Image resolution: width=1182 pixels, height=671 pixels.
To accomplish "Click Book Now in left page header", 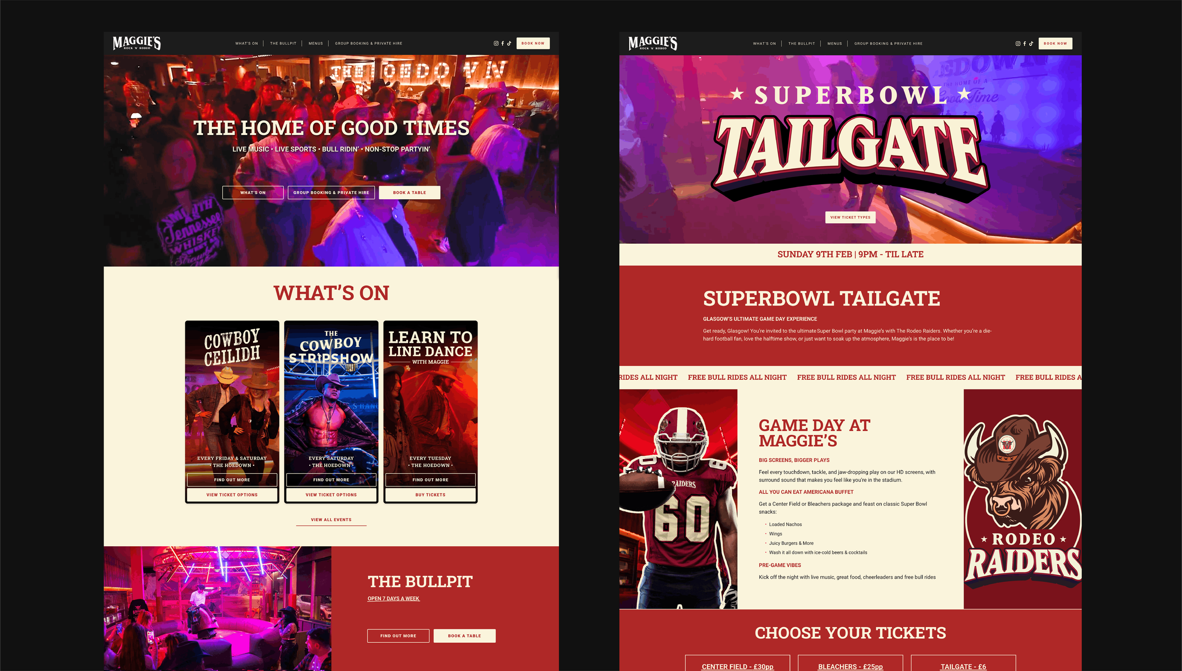I will pos(533,43).
